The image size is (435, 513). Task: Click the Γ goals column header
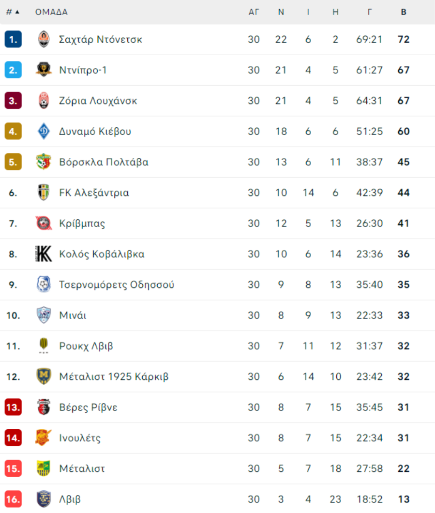(370, 12)
